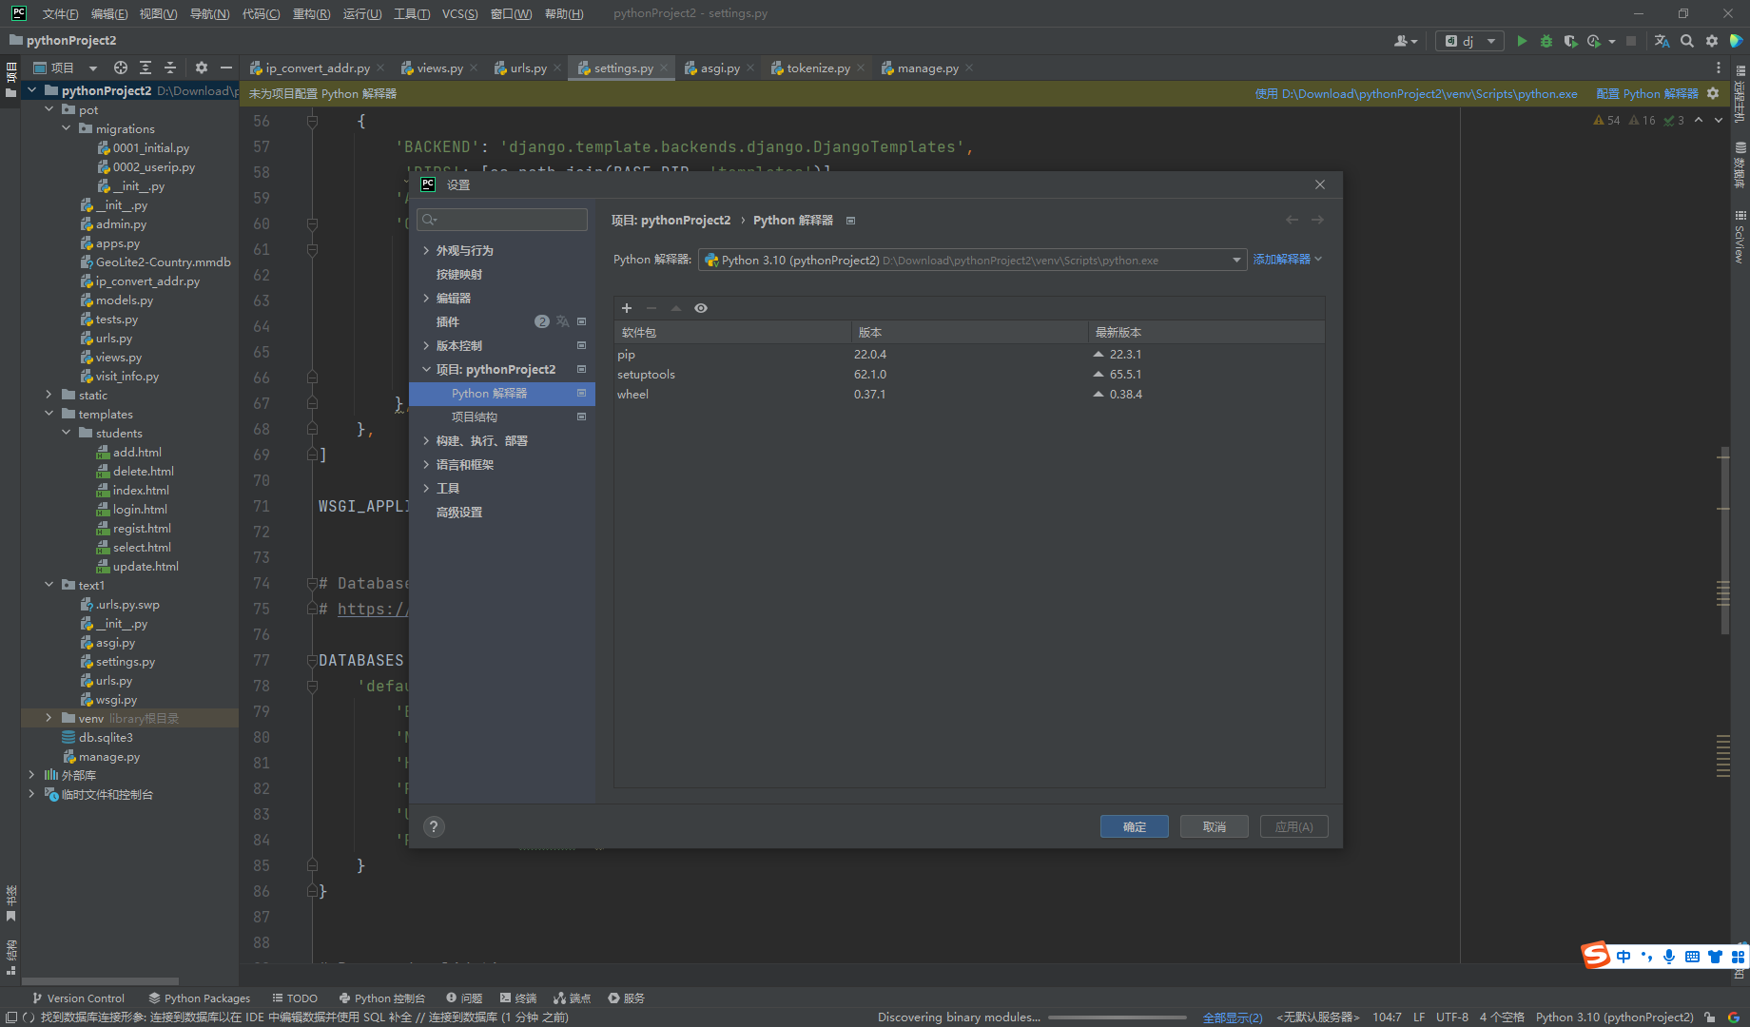Image resolution: width=1750 pixels, height=1027 pixels.
Task: Click the lock icon in status bar
Action: pyautogui.click(x=1710, y=1017)
